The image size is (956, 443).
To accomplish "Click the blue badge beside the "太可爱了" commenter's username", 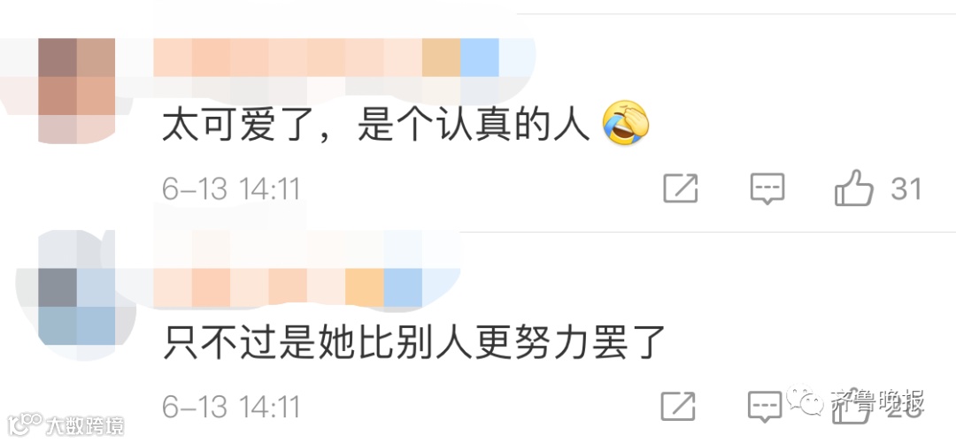I will click(480, 57).
